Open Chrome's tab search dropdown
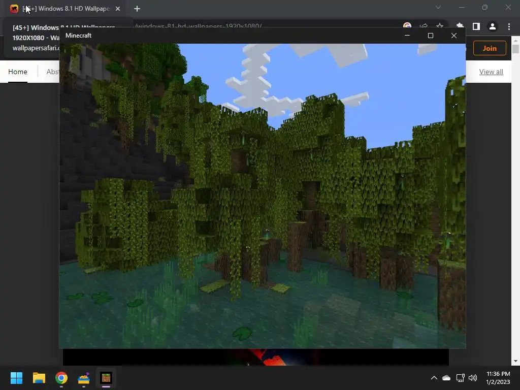Screen dimensions: 520x390 click(438, 7)
